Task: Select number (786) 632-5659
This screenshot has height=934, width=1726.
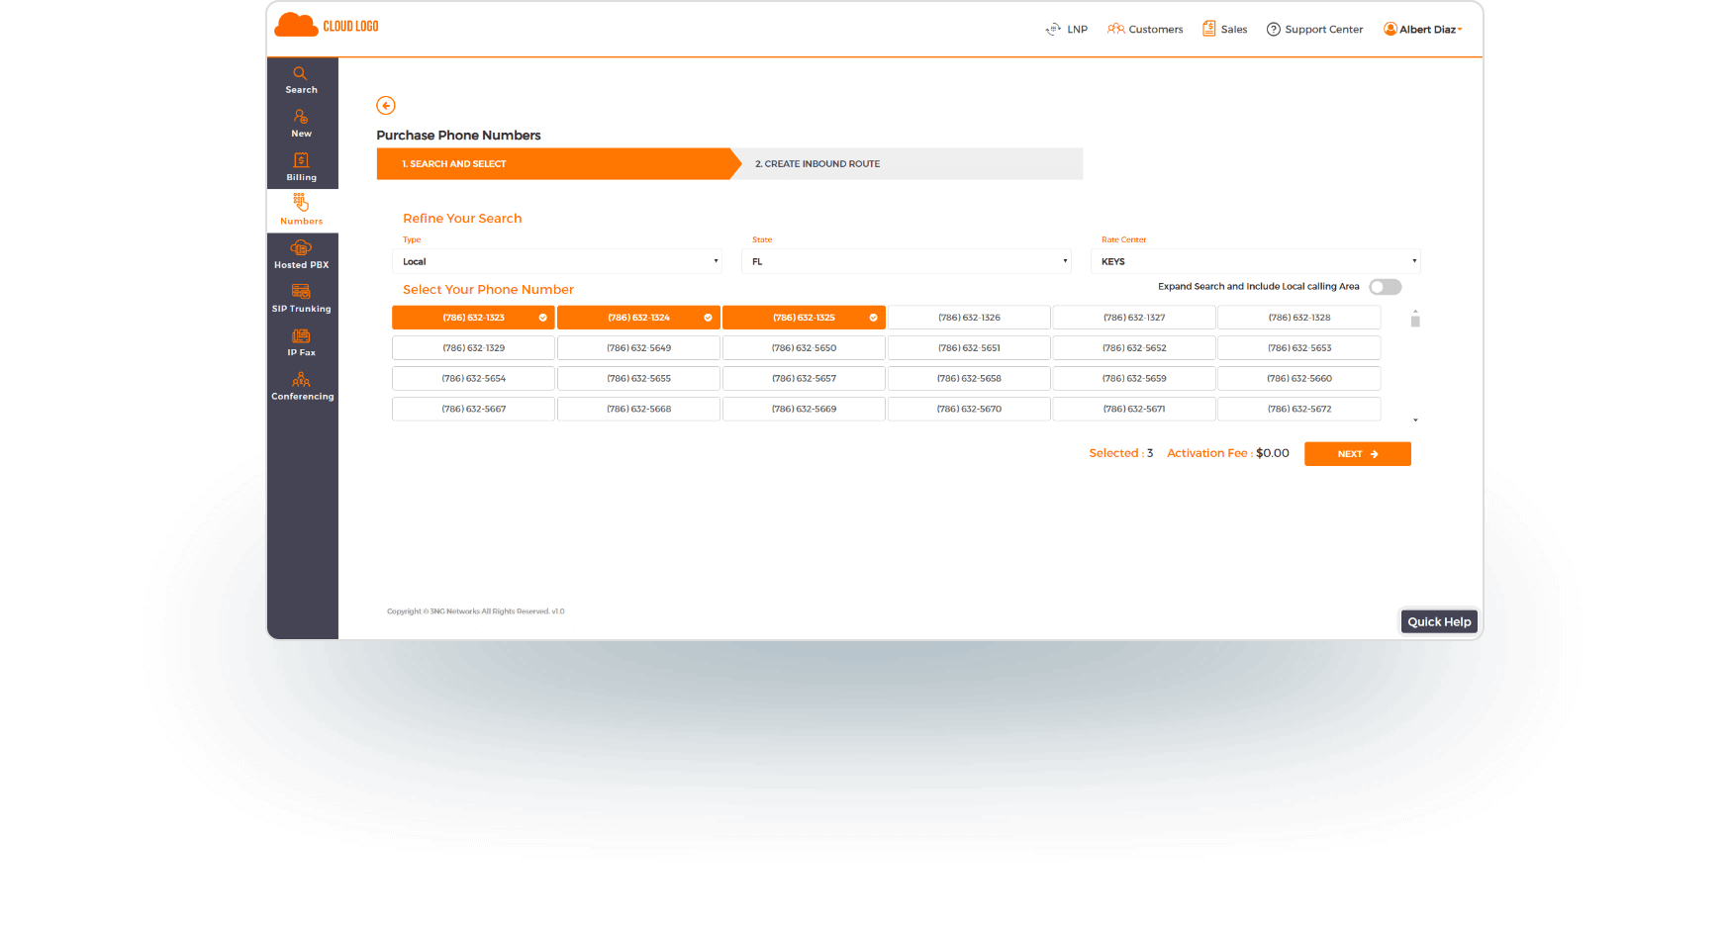Action: [1134, 379]
